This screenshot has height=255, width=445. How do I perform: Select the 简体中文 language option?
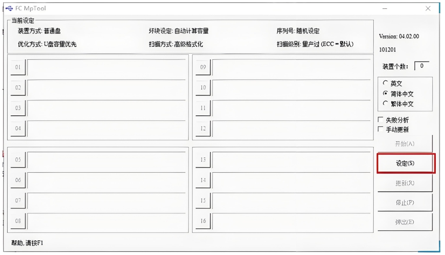coord(384,93)
